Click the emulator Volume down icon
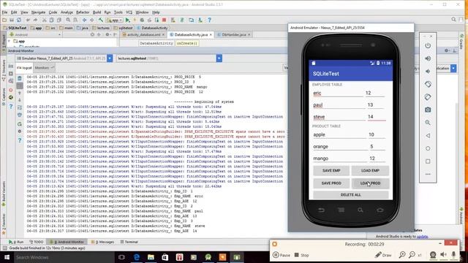Screen dimensions: 468x263 428,72
